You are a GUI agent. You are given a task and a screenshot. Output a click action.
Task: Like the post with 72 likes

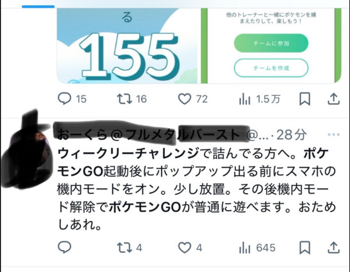point(193,99)
